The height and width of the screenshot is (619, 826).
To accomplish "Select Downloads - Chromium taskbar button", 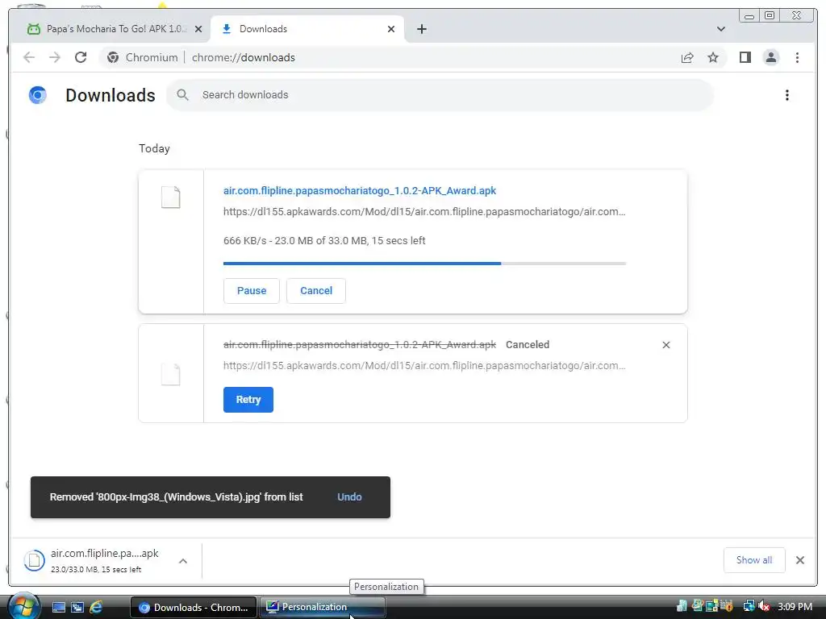I will [x=194, y=608].
